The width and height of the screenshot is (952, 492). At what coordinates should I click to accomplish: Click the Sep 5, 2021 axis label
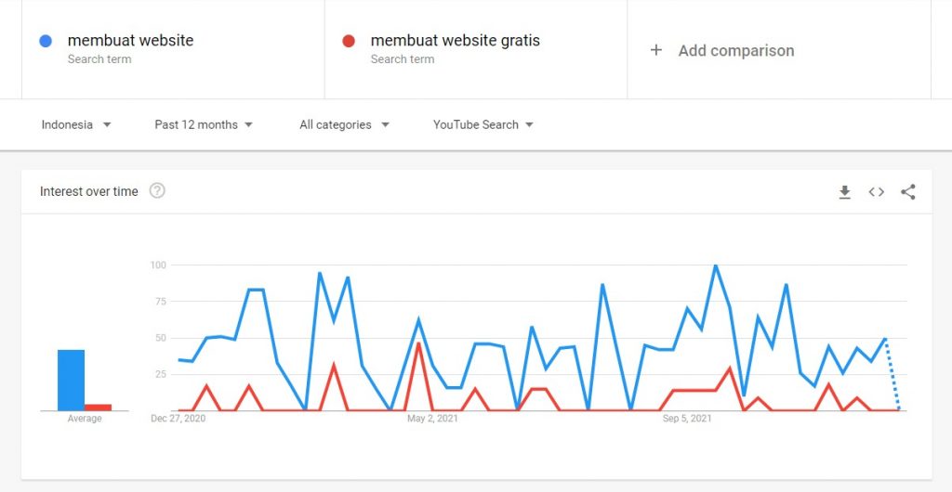pos(687,419)
